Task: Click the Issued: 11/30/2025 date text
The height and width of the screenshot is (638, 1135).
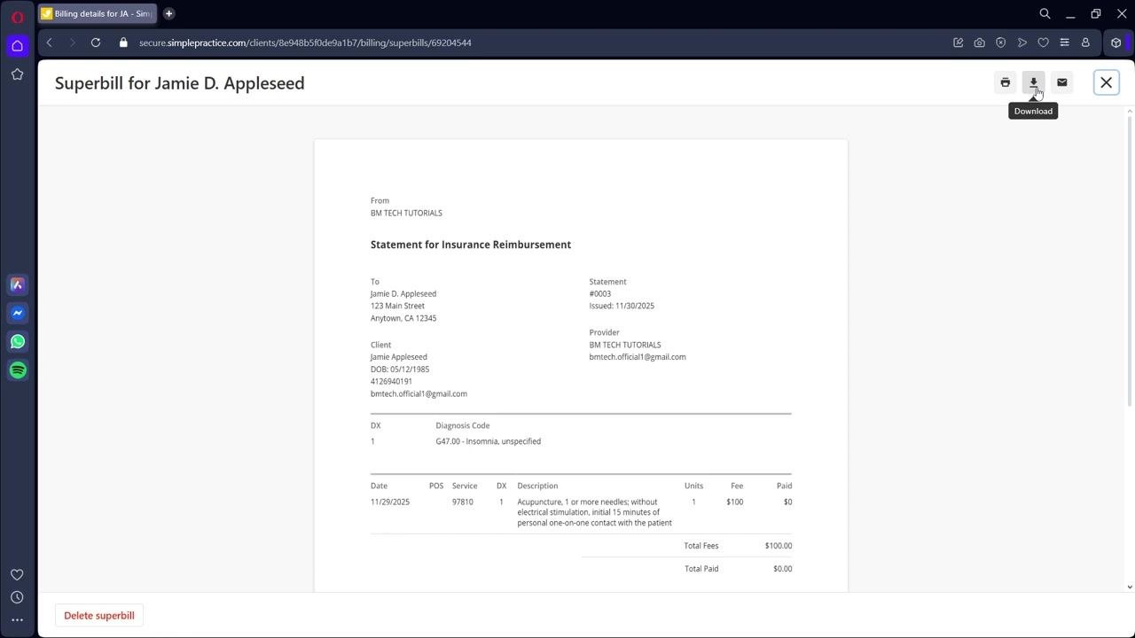Action: 622,306
